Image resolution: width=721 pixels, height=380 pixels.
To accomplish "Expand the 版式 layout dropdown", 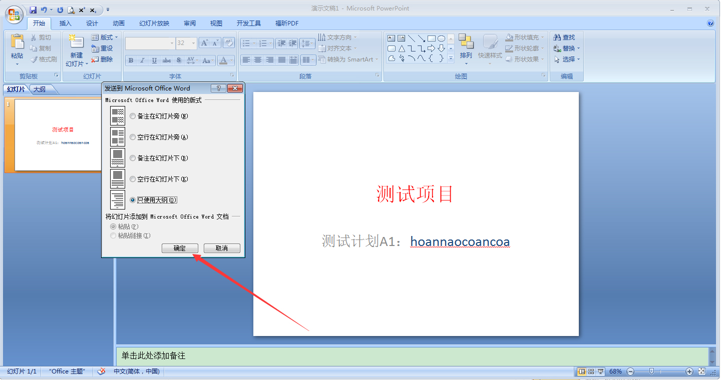I will click(105, 37).
